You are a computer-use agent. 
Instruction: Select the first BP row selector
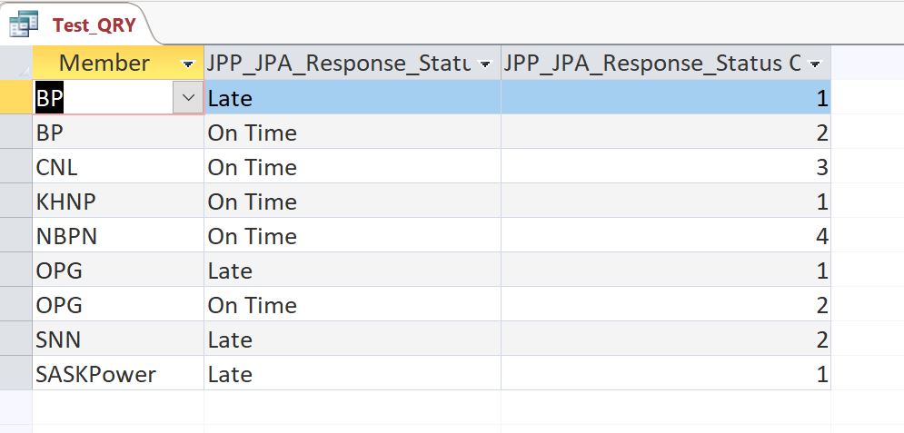[16, 98]
